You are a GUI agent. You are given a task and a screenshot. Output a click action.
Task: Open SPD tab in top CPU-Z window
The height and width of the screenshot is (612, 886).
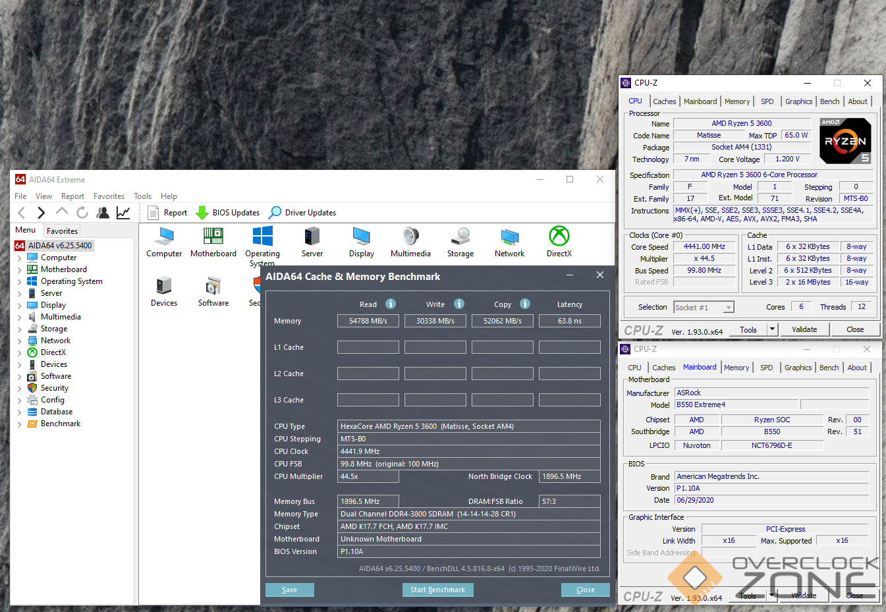click(x=767, y=101)
